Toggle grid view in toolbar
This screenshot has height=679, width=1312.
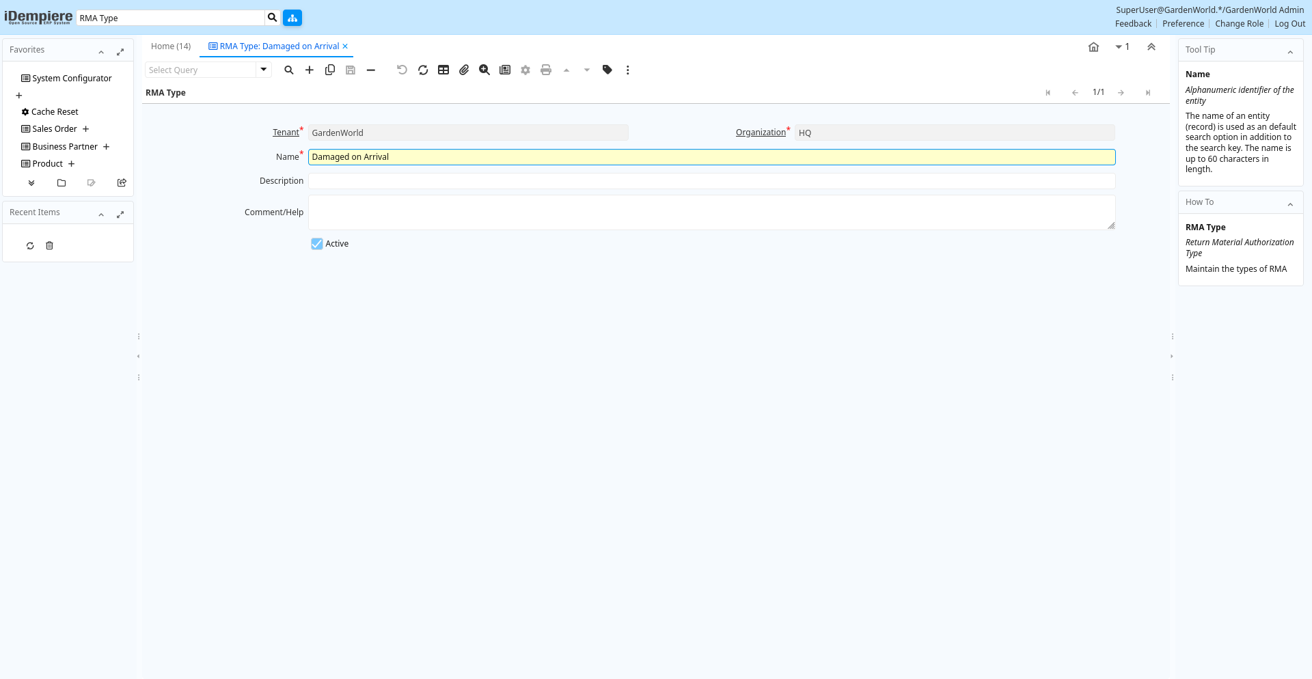pyautogui.click(x=443, y=70)
